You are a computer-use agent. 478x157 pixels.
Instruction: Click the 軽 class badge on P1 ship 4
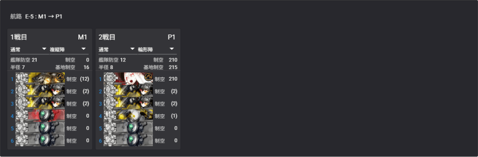[109, 116]
